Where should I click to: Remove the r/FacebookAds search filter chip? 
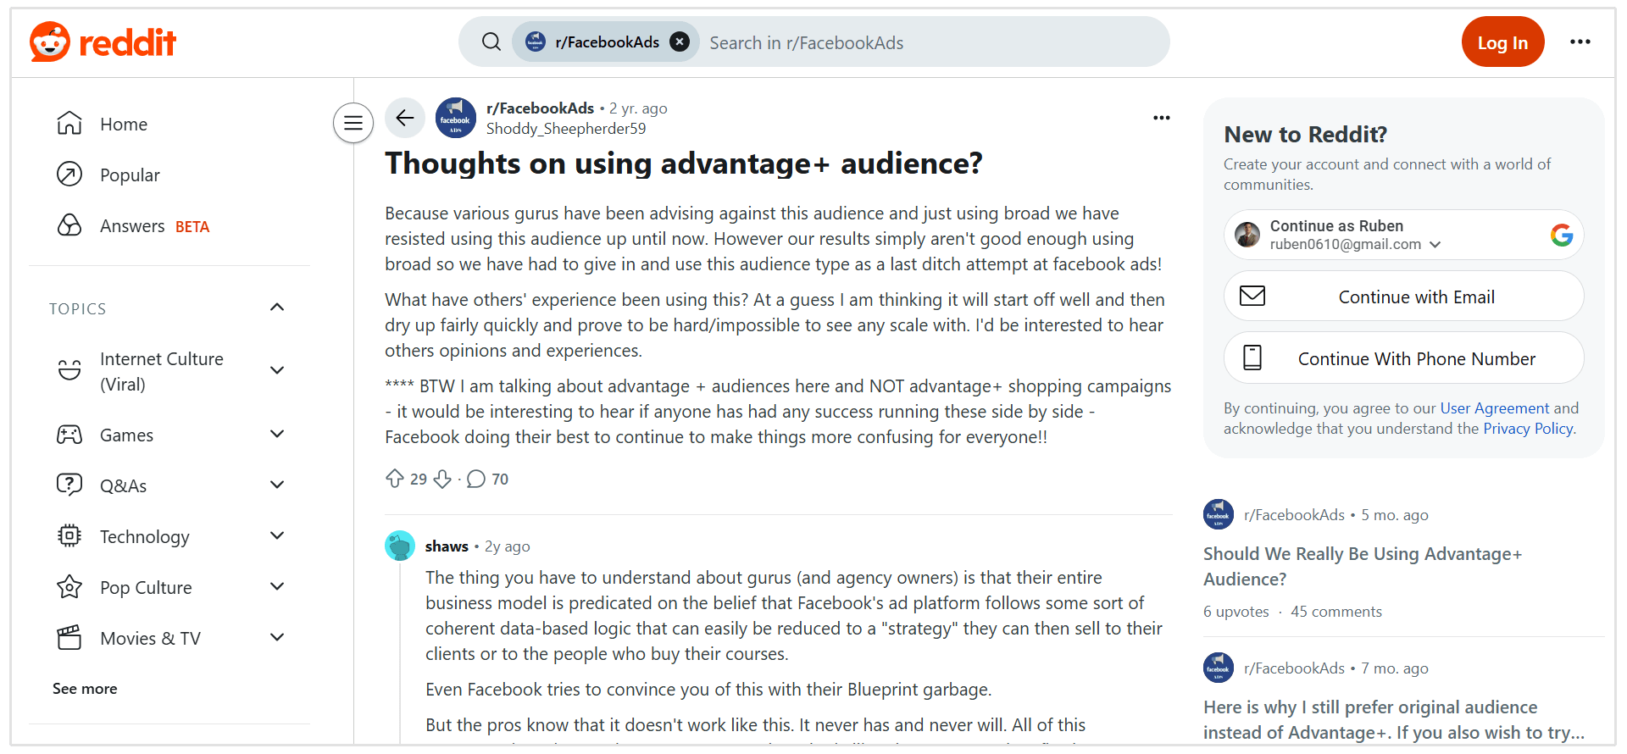680,42
